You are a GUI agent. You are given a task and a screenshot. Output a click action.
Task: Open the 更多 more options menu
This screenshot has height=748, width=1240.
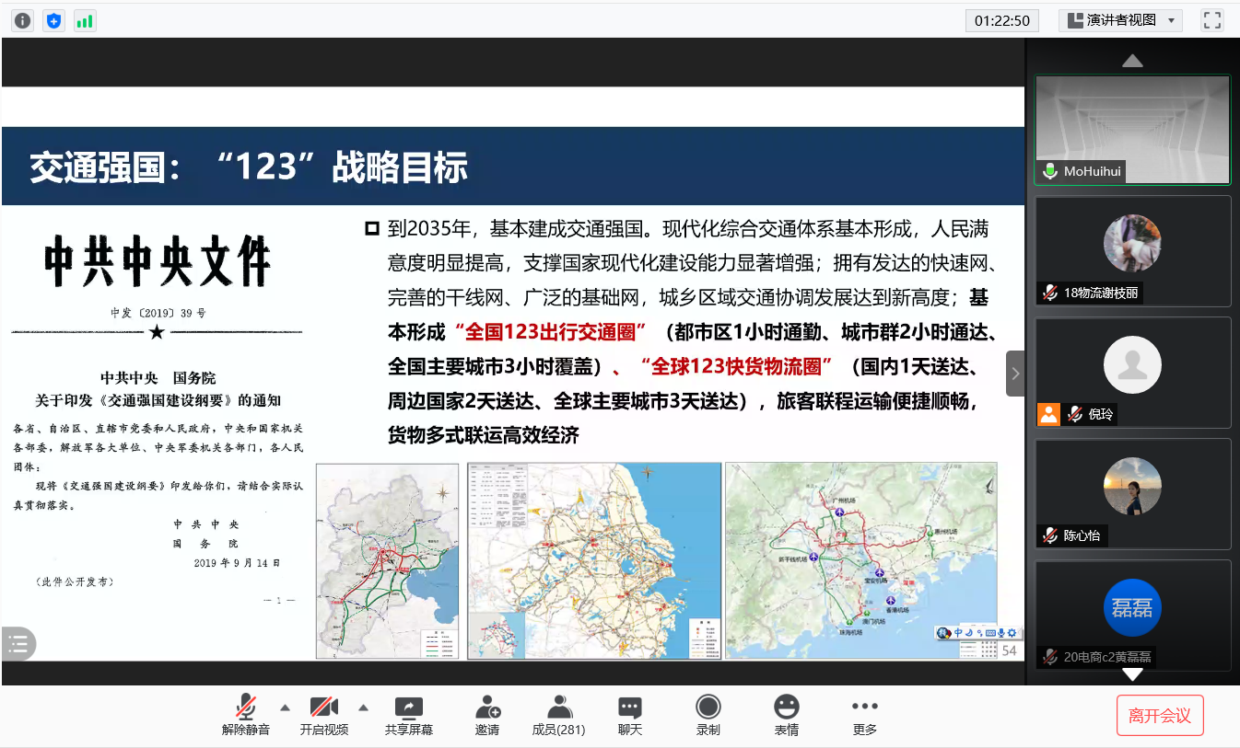864,715
